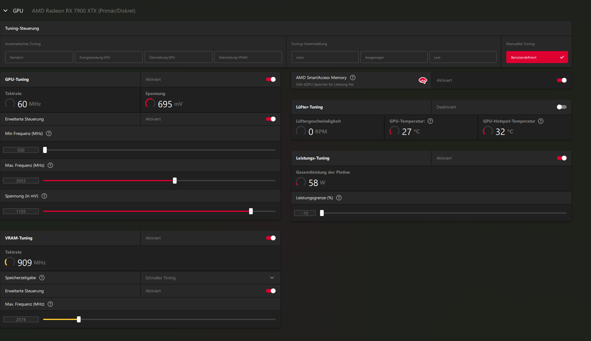Click the Leistungsgrenze -10 input field
591x341 pixels.
[x=305, y=213]
